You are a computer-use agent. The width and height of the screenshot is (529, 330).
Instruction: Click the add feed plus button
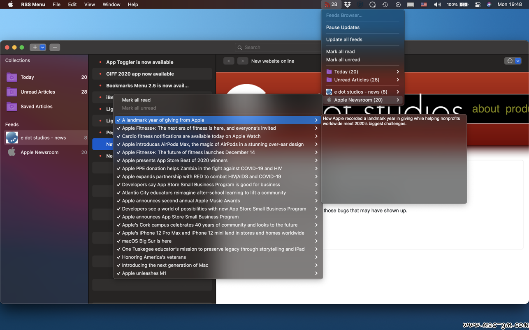35,47
